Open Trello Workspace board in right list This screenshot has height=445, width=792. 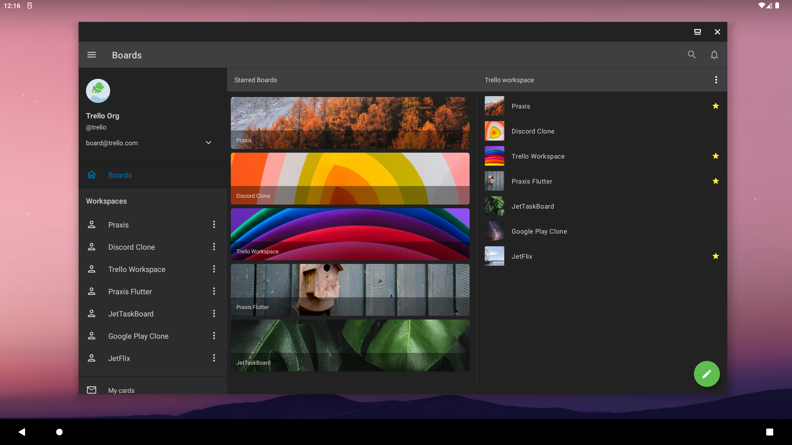pos(602,156)
